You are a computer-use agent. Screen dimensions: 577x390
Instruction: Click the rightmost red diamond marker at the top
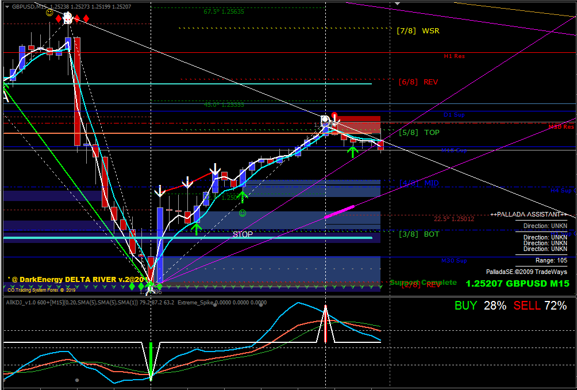(86, 18)
